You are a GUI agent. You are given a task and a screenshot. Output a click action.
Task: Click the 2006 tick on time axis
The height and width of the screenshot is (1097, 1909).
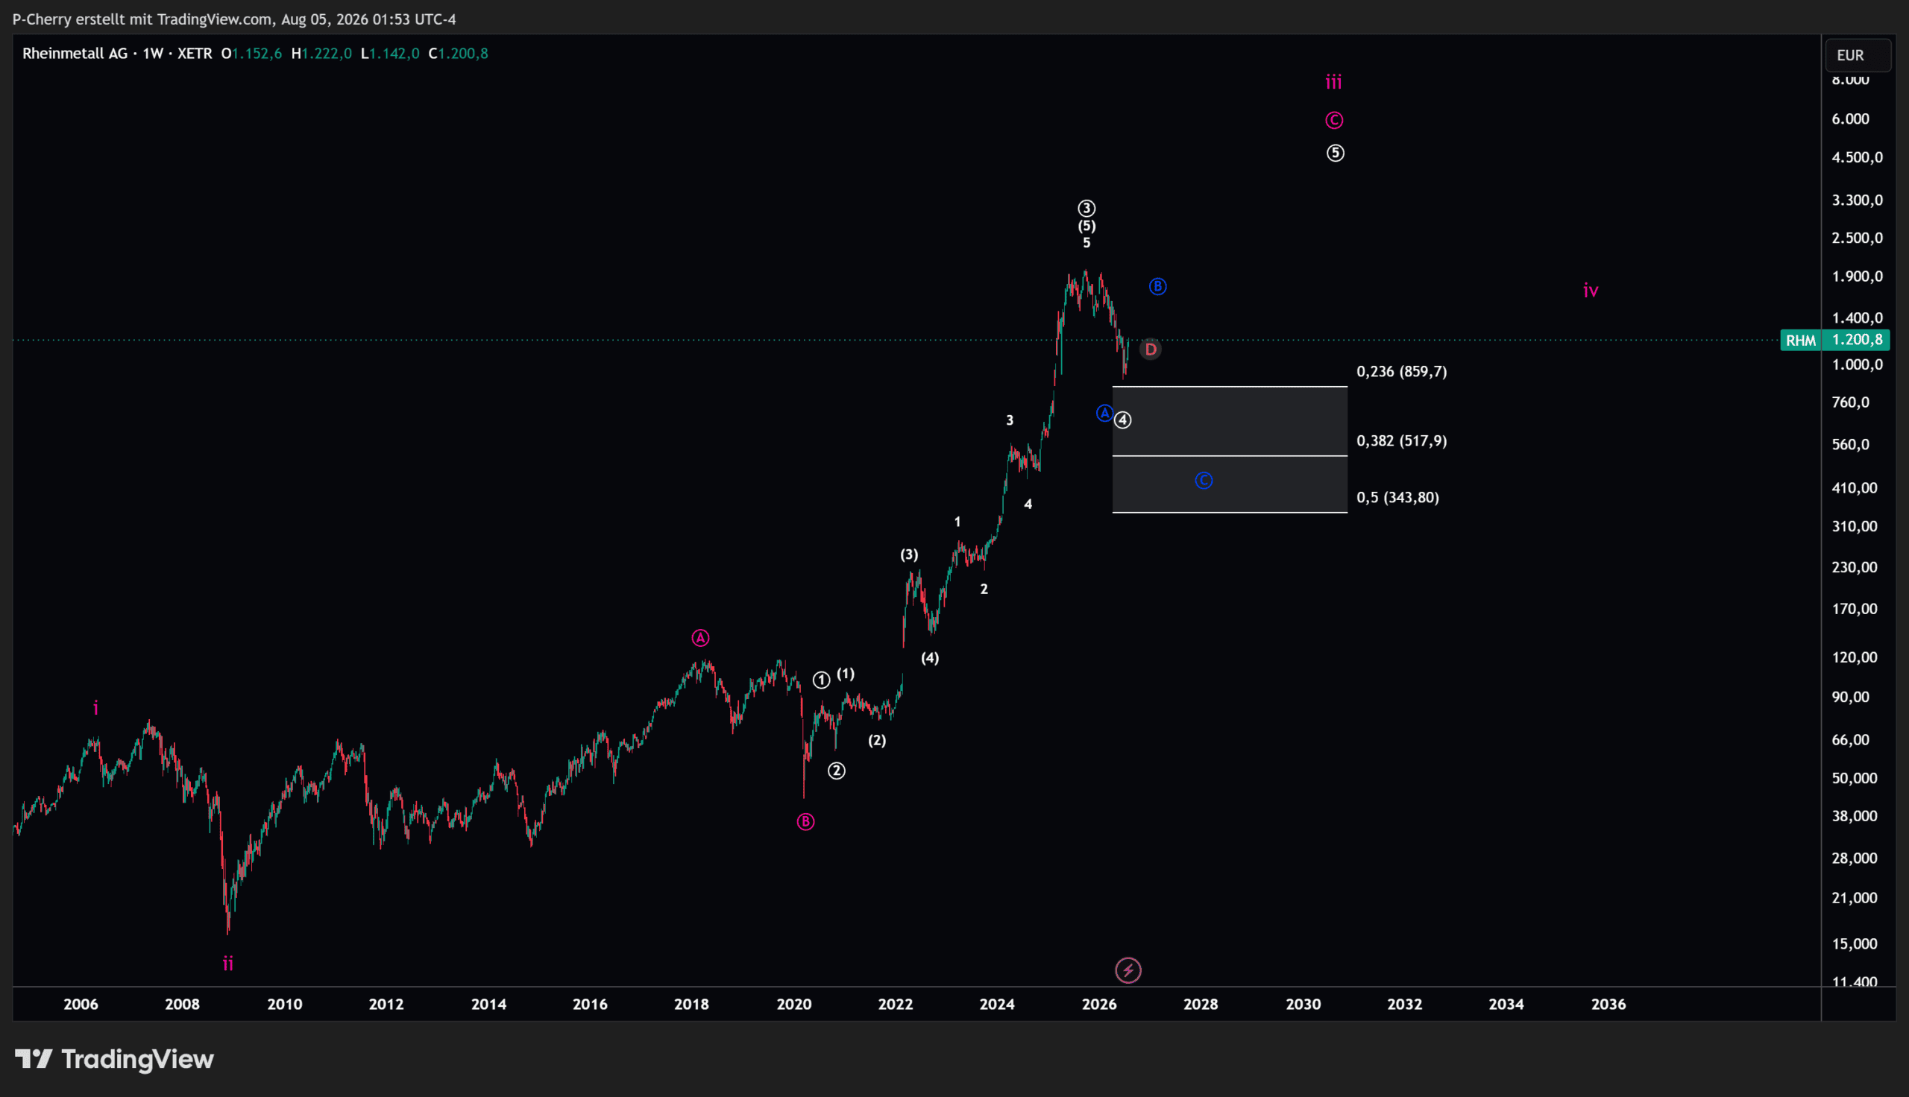[x=81, y=1005]
